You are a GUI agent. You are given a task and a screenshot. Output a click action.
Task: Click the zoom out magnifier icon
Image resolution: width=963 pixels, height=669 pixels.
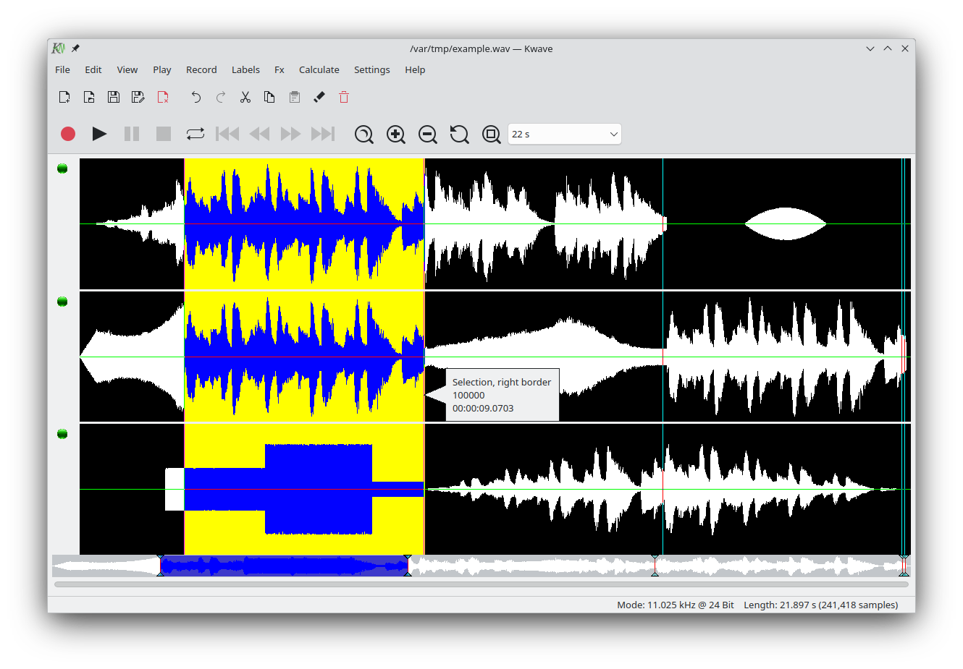(428, 135)
